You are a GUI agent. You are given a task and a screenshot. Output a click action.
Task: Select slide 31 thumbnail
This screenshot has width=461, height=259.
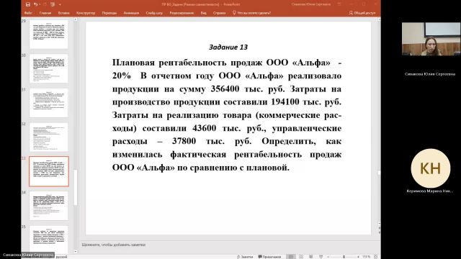click(49, 103)
